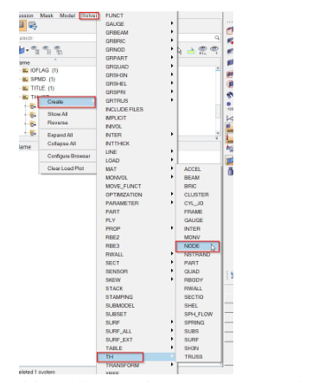
Task: Select Configure Browser option
Action: [69, 156]
